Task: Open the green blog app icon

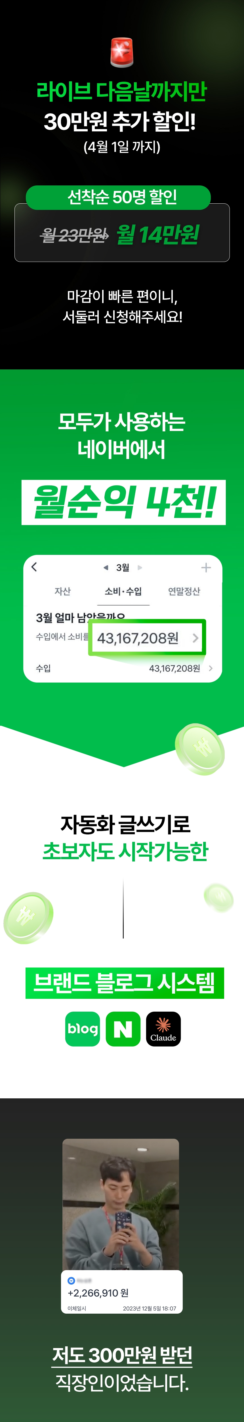Action: [83, 1029]
